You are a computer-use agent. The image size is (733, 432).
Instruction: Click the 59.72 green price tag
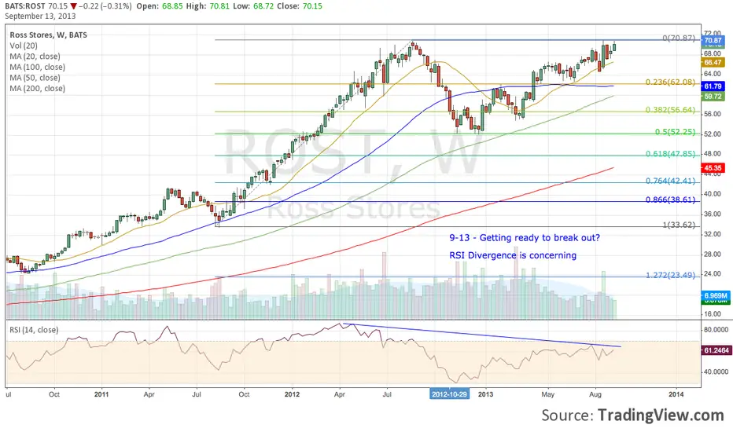click(713, 97)
